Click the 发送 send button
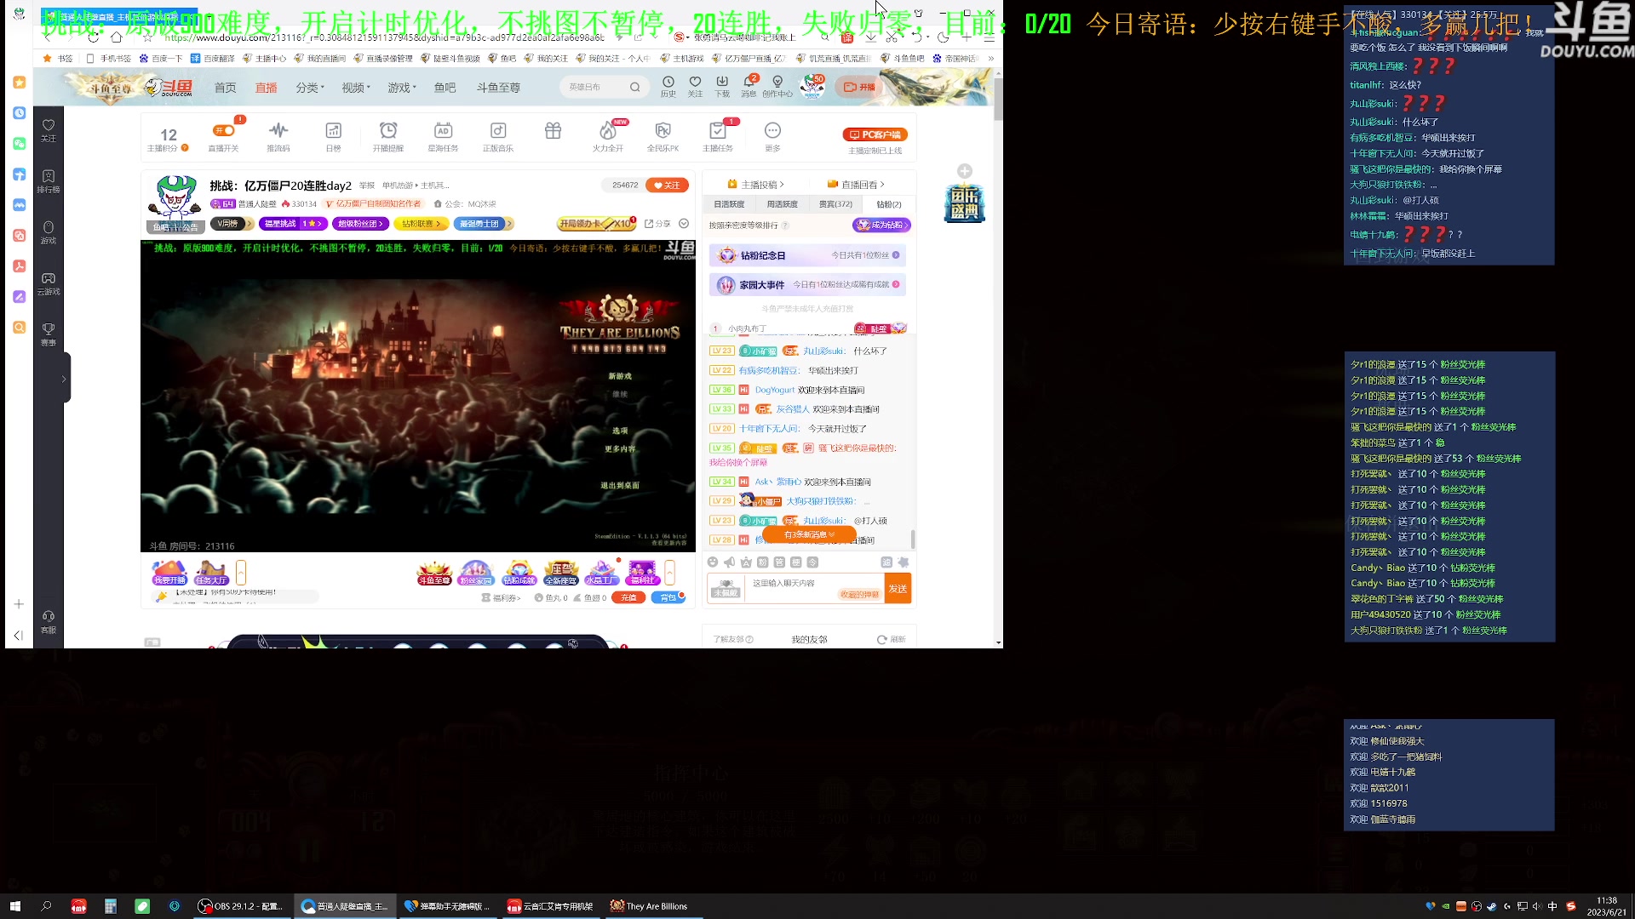Screen dimensions: 1635x919 point(898,587)
